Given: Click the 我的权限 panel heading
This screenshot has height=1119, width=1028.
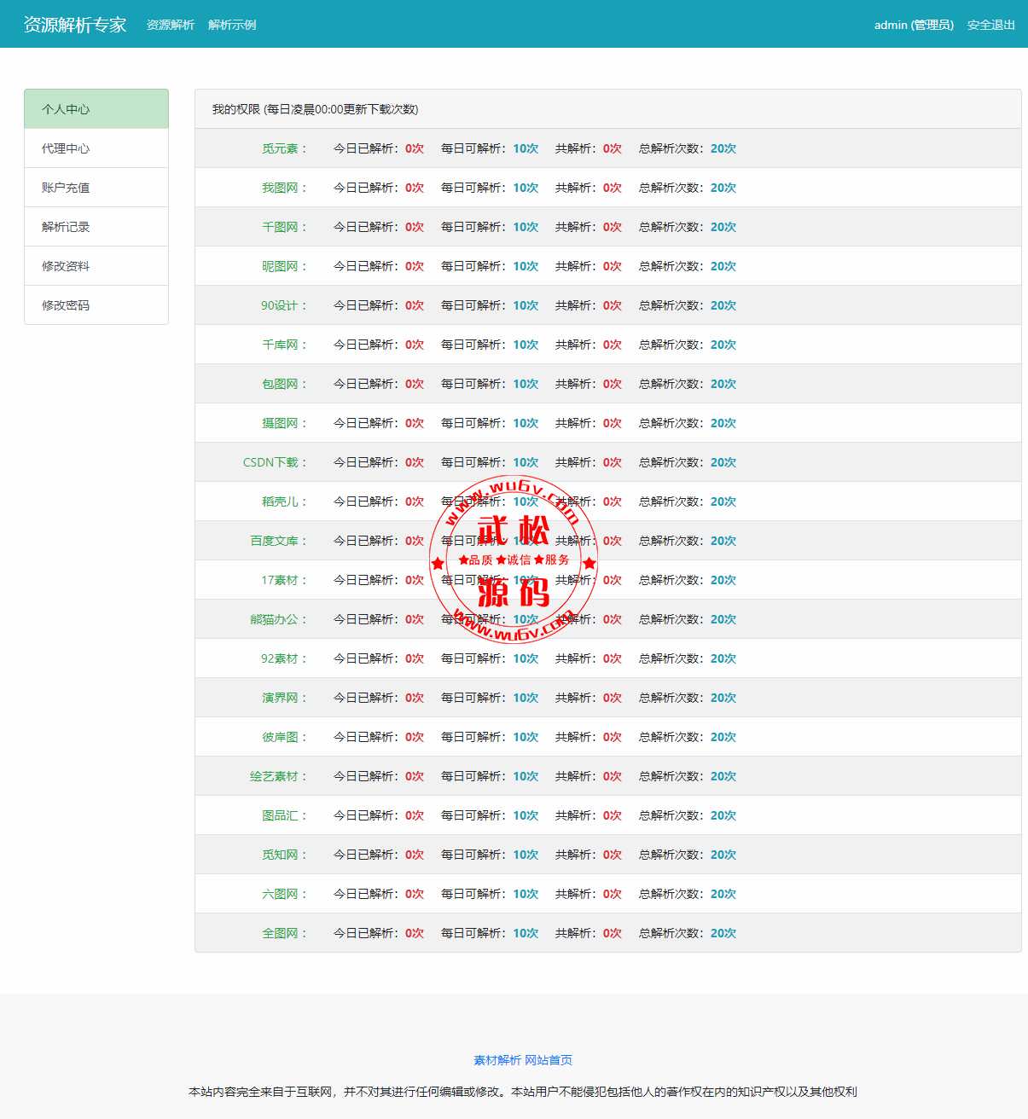Looking at the screenshot, I should (315, 109).
